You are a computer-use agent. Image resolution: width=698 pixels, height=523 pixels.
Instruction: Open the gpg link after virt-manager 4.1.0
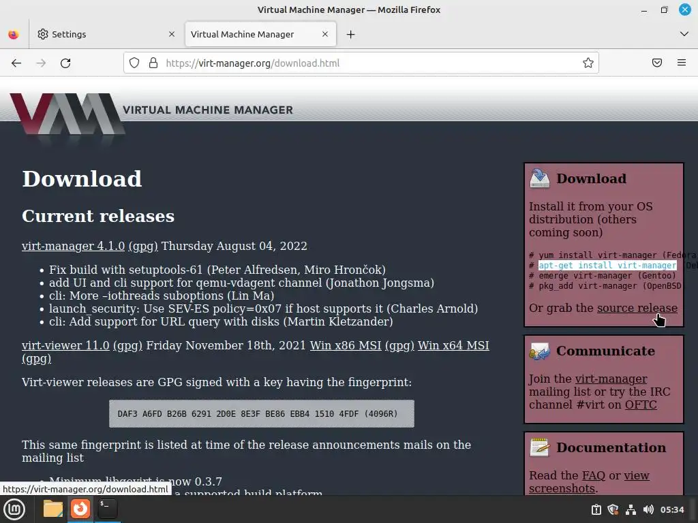[x=143, y=247]
